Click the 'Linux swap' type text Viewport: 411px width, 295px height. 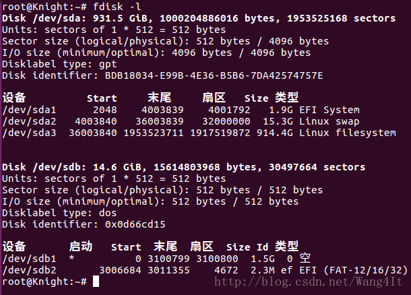(329, 121)
